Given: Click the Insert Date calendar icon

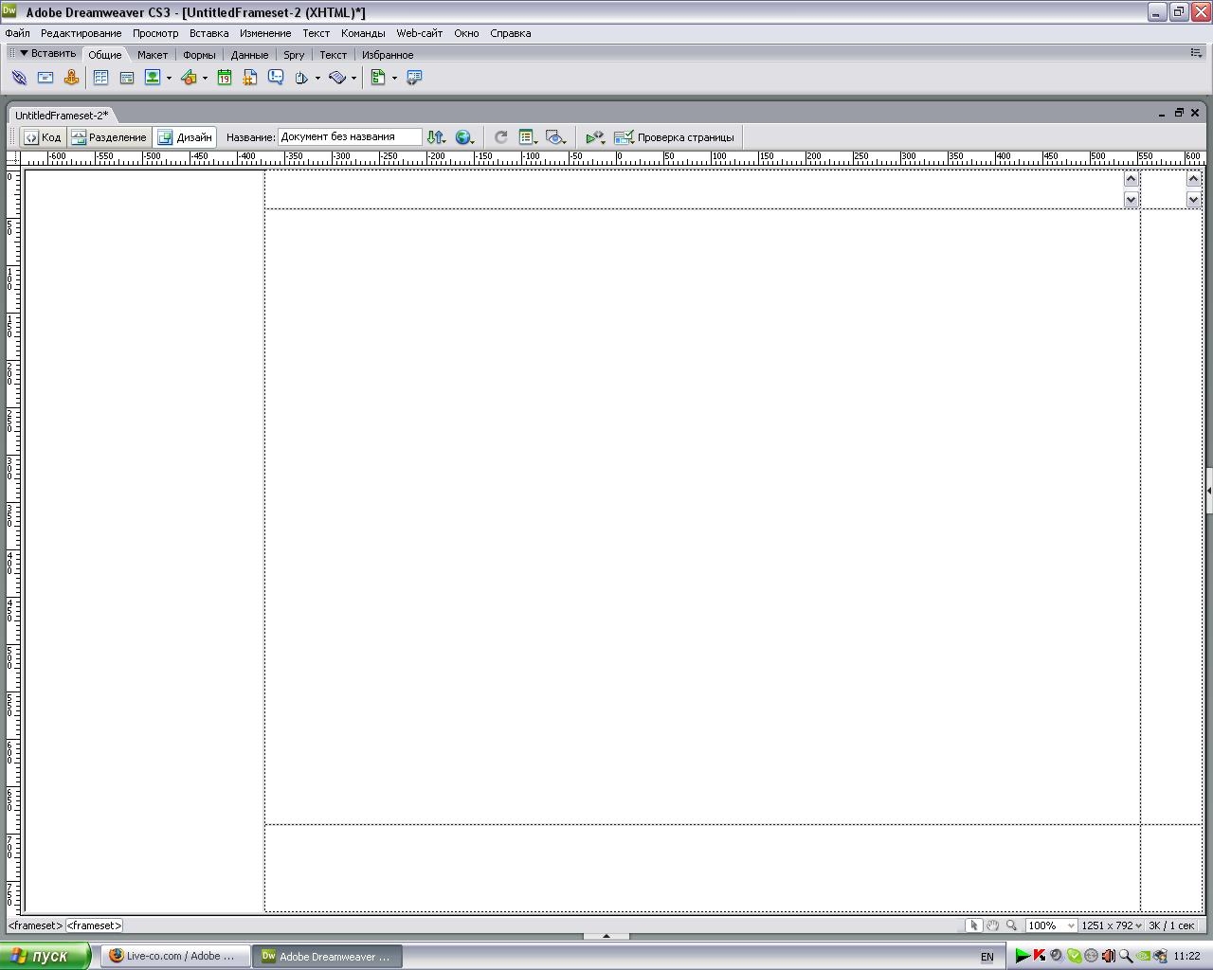Looking at the screenshot, I should 225,78.
